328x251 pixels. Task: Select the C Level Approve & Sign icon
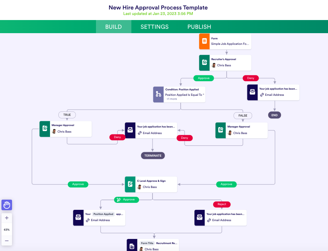(x=130, y=184)
